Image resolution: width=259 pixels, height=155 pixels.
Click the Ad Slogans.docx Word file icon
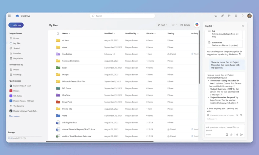pyautogui.click(x=58, y=122)
